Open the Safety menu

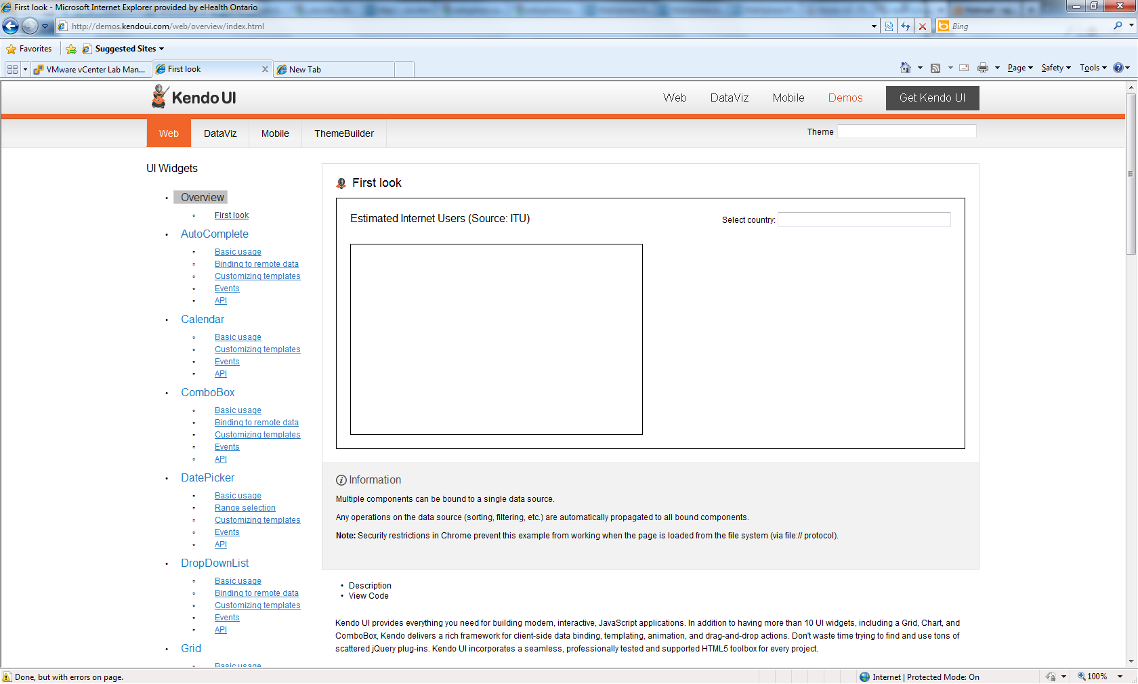tap(1056, 68)
